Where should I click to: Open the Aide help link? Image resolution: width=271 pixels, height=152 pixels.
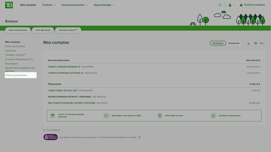click(x=262, y=43)
